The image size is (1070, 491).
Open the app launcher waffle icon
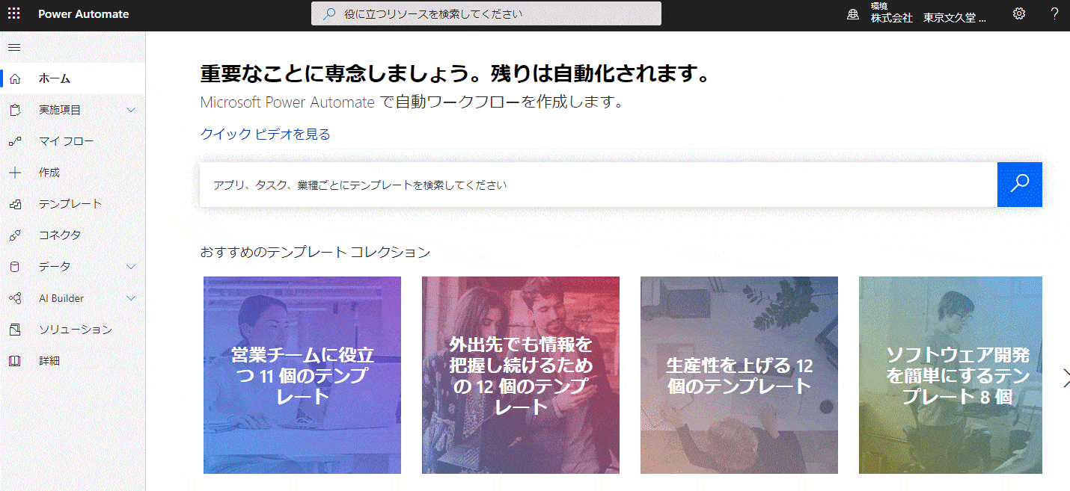(x=14, y=14)
